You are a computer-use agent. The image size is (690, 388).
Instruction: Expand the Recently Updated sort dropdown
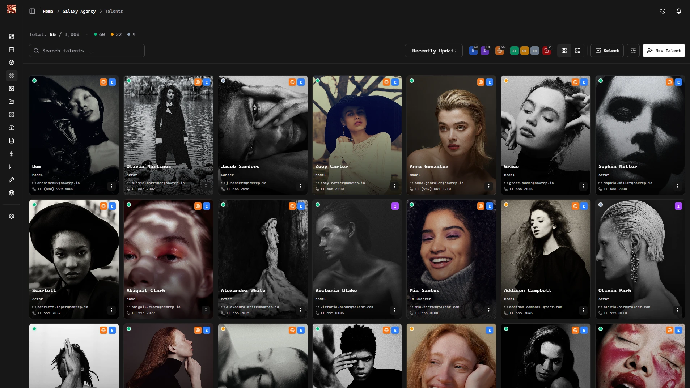tap(433, 51)
